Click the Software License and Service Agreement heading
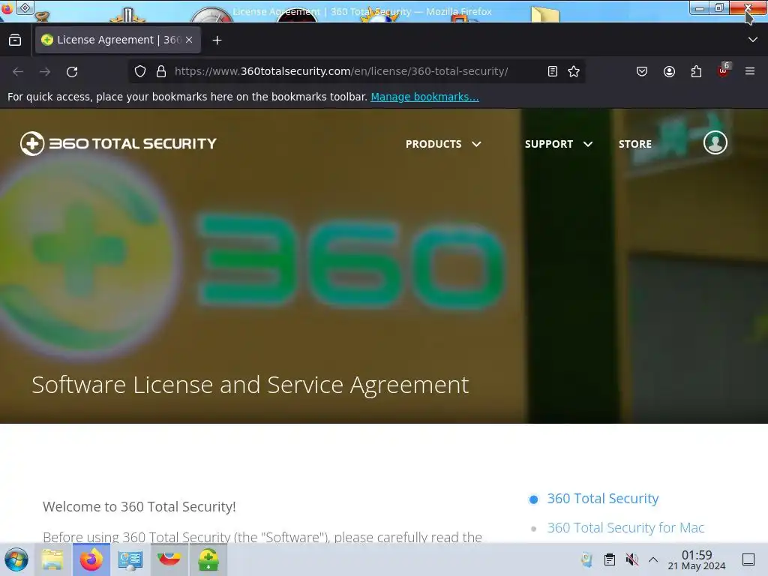Viewport: 768px width, 576px height. (250, 385)
